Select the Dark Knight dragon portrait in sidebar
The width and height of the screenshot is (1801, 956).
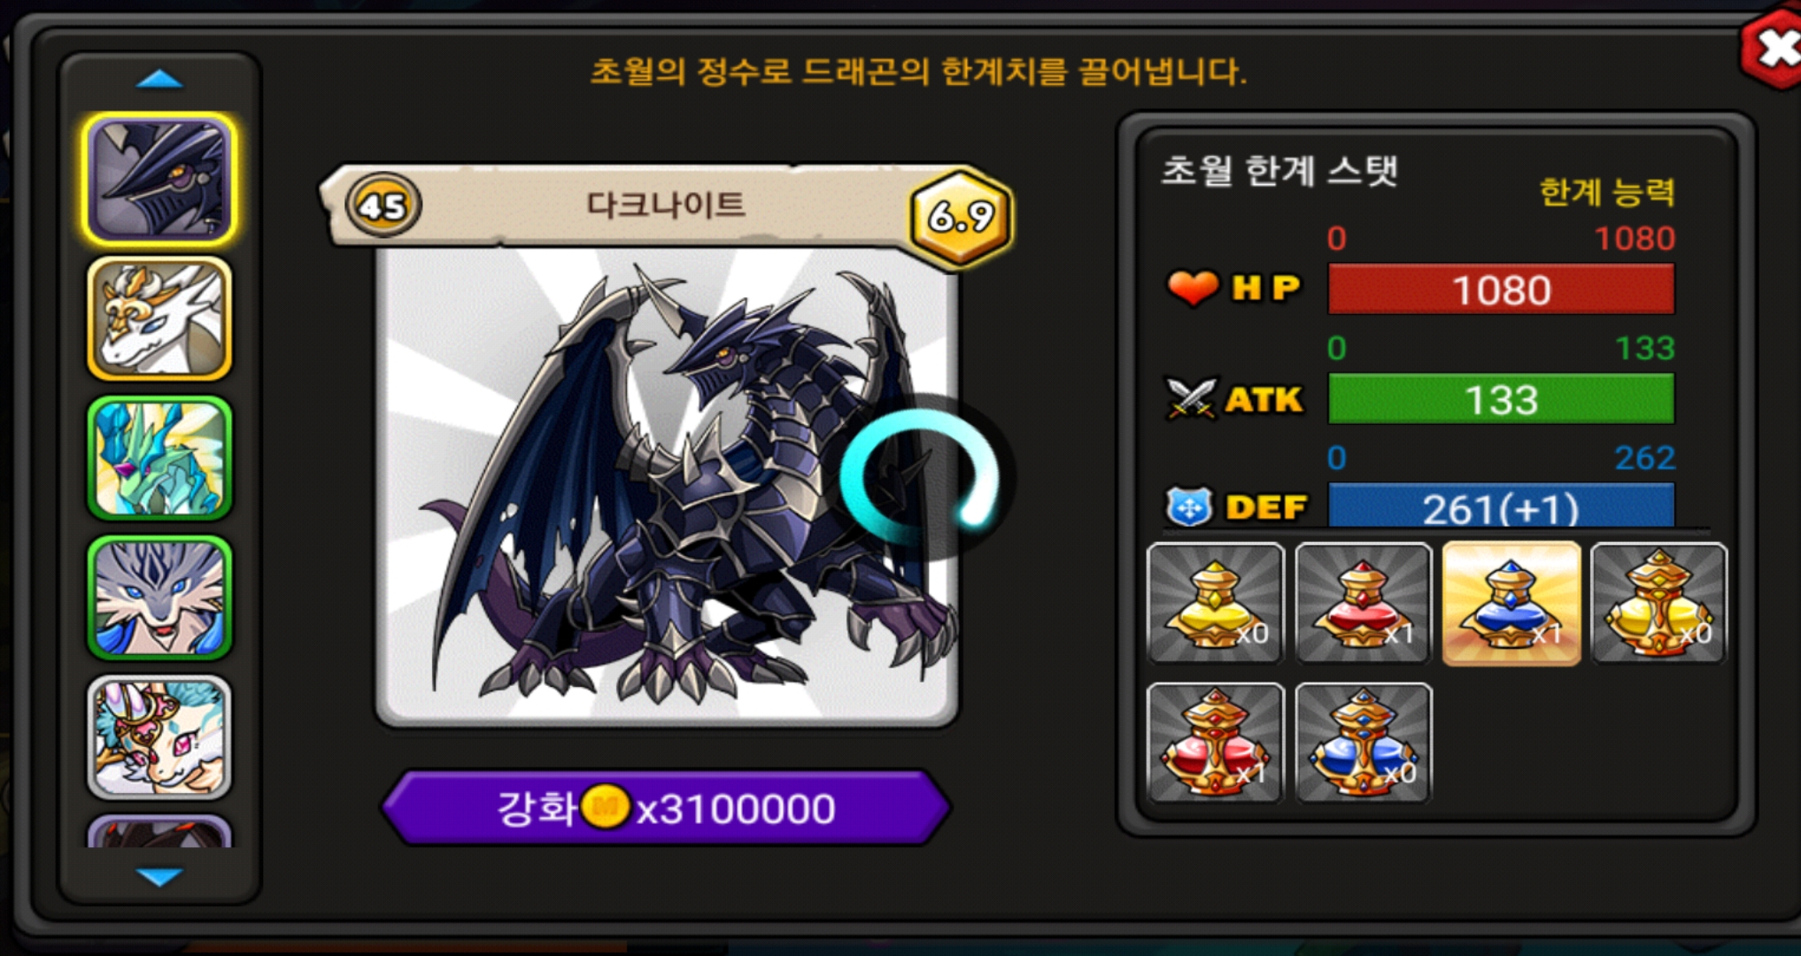tap(159, 180)
